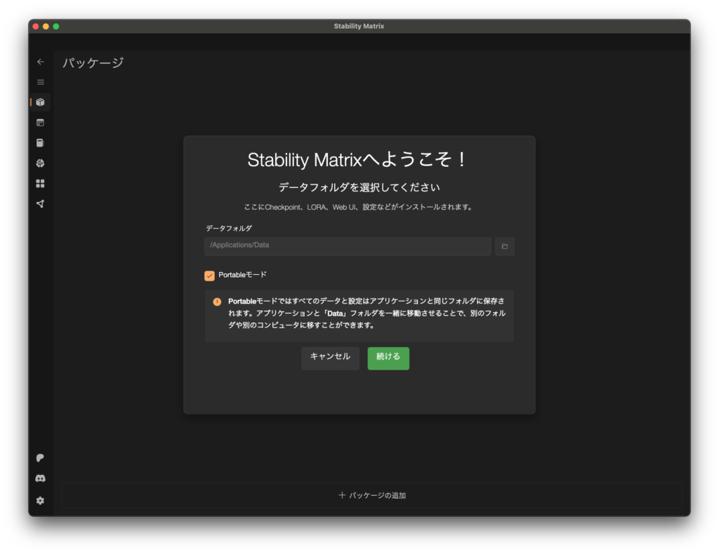719x554 pixels.
Task: Open the notebook-shaped Checkpoints icon
Action: (40, 143)
